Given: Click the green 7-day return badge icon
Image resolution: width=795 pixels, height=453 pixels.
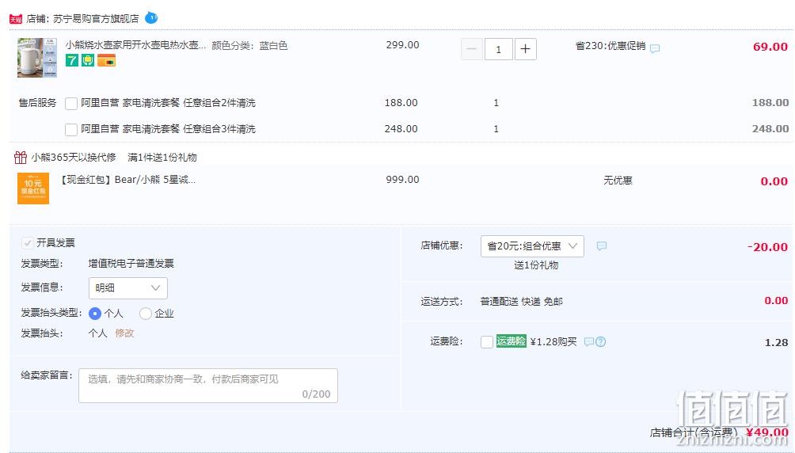Looking at the screenshot, I should click(x=72, y=60).
